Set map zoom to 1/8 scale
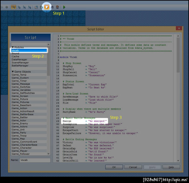 pyautogui.click(x=29, y=7)
